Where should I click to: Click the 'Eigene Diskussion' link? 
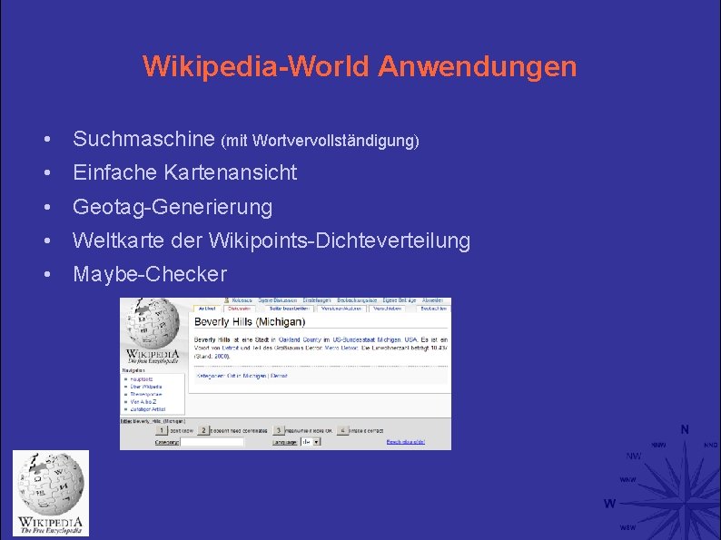click(x=277, y=300)
